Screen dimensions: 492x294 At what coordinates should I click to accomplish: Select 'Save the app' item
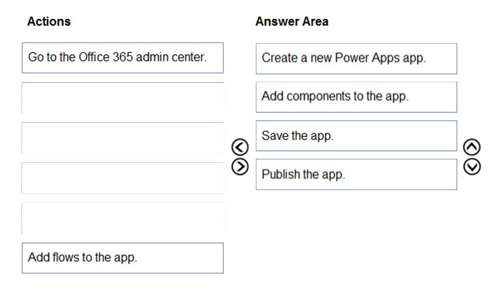(x=356, y=136)
